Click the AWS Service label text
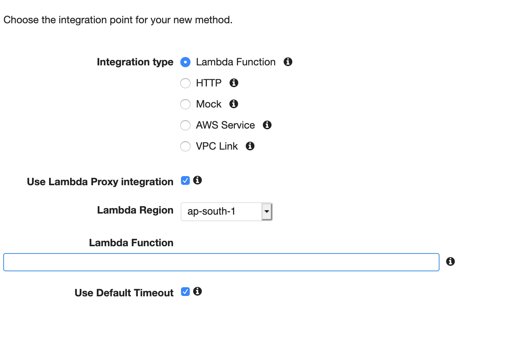Screen dimensions: 530x337 pyautogui.click(x=225, y=125)
